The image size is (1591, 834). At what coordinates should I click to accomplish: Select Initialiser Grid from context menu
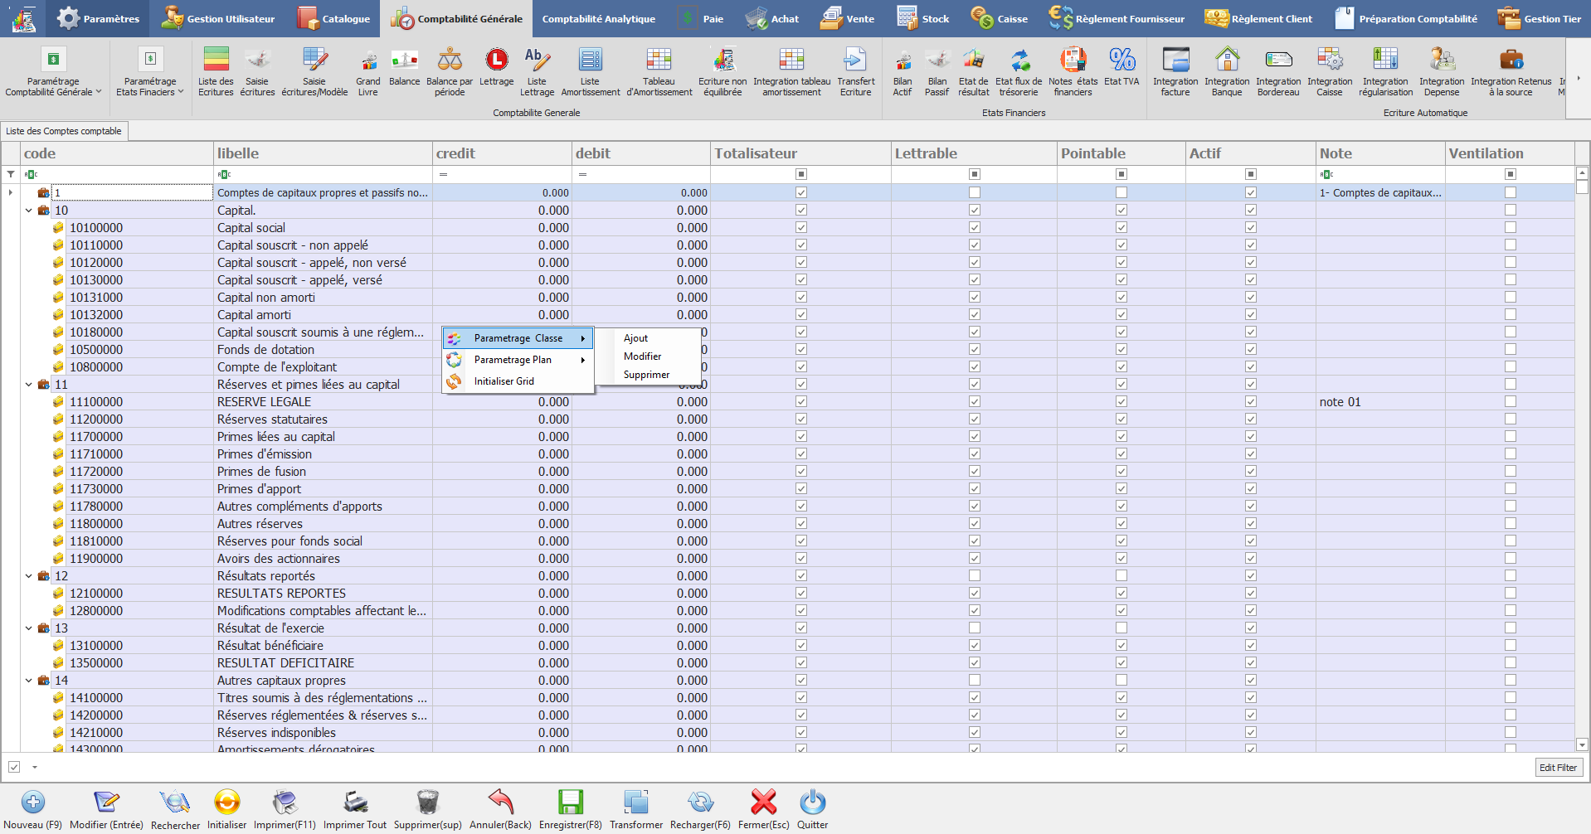(518, 381)
